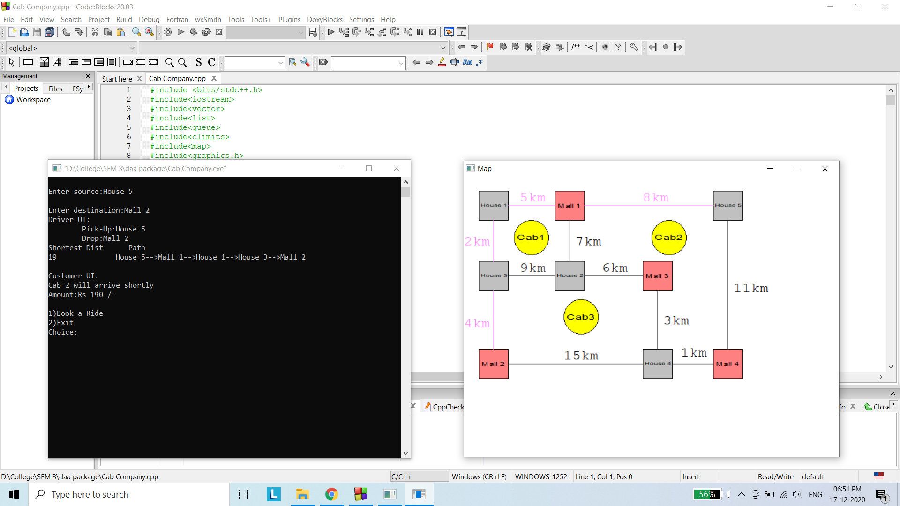Click the Build menu in Code::Blocks
This screenshot has height=506, width=900.
pos(124,19)
